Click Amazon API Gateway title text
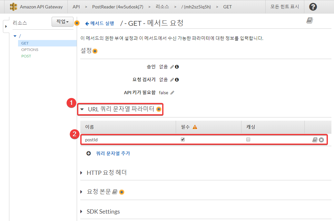Screen dimensions: 334x221 point(41,7)
